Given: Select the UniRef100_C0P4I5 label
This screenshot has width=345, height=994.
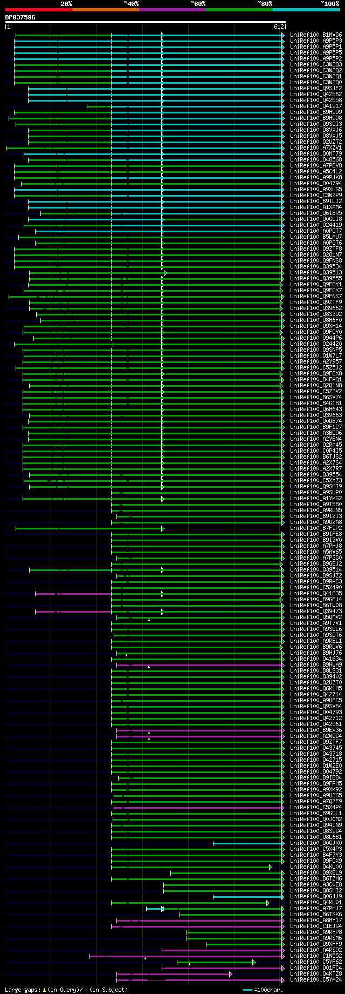Looking at the screenshot, I should [x=316, y=451].
